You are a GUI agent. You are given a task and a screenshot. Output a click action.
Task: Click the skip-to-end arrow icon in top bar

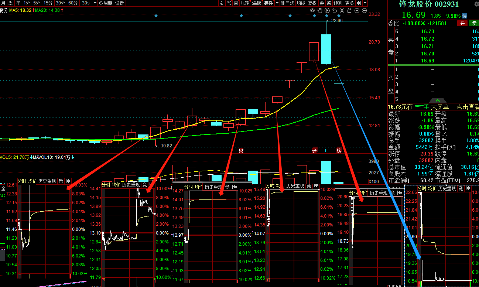tap(359, 3)
